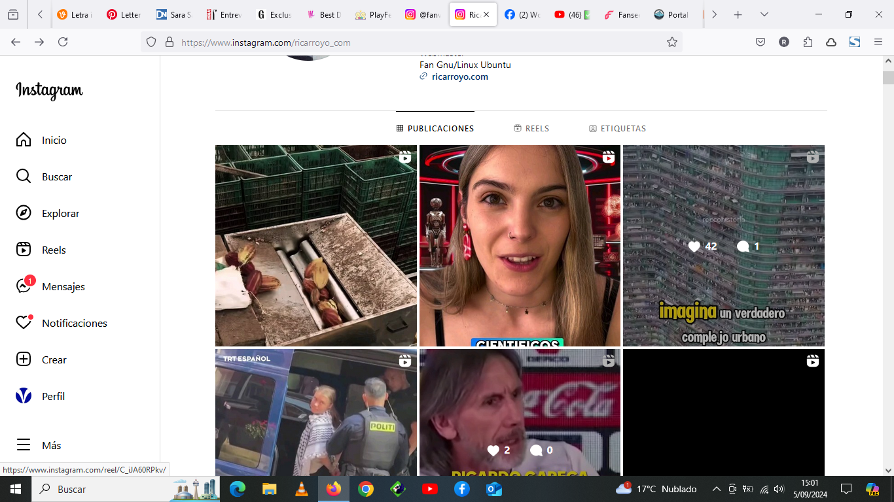Open cacao pods machine reel thumbnail

click(x=316, y=246)
